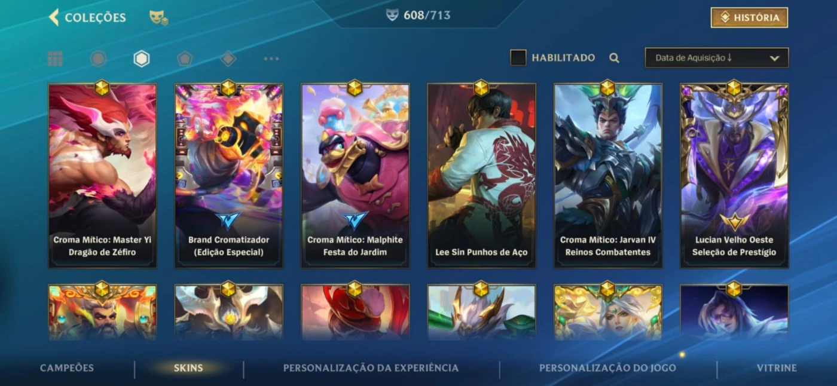
Task: Switch to the Vitrine tab
Action: pyautogui.click(x=777, y=368)
